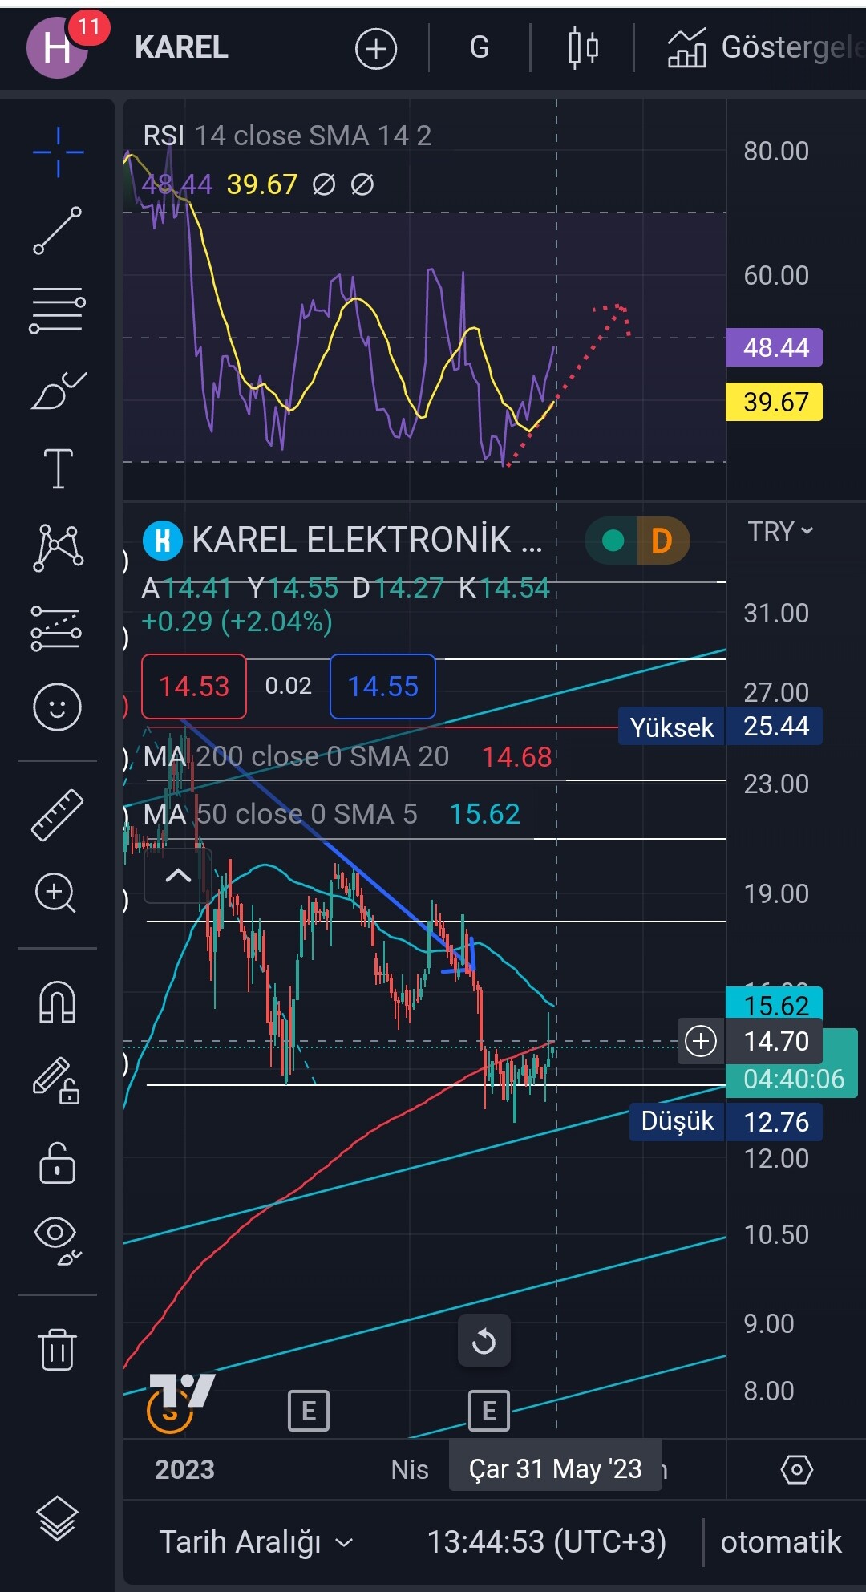Open symbol search for KAREL
The height and width of the screenshot is (1592, 866).
pos(181,48)
